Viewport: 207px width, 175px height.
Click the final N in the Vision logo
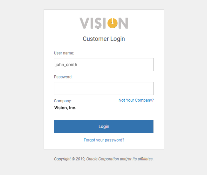(x=123, y=23)
